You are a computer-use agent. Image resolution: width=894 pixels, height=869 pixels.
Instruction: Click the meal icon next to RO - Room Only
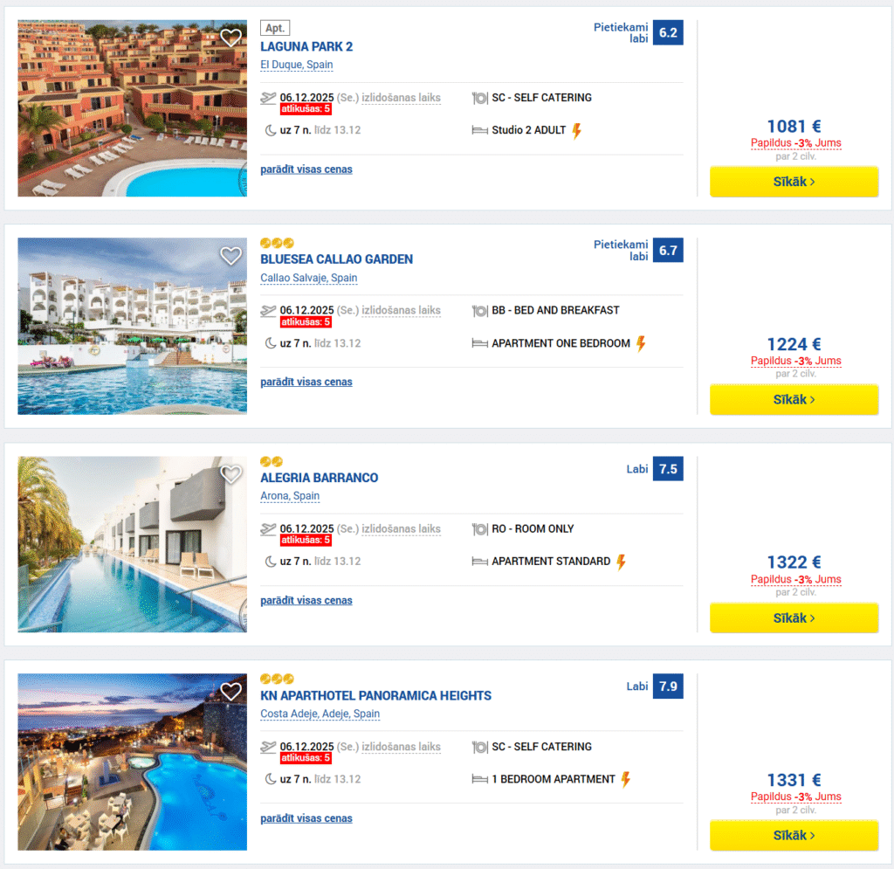(479, 528)
